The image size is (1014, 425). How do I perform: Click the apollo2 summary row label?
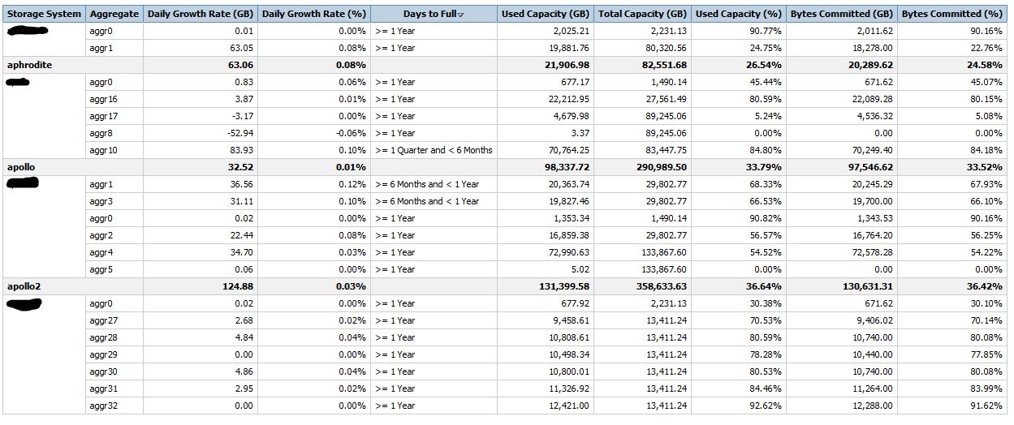[x=24, y=286]
